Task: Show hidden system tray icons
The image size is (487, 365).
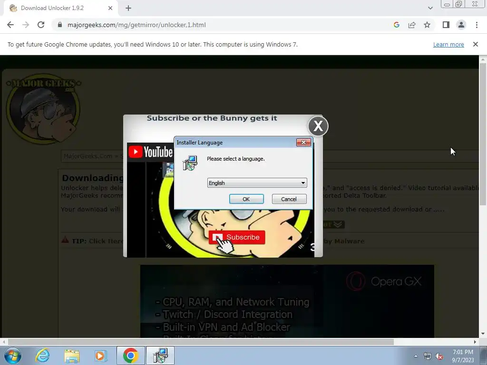Action: 416,356
